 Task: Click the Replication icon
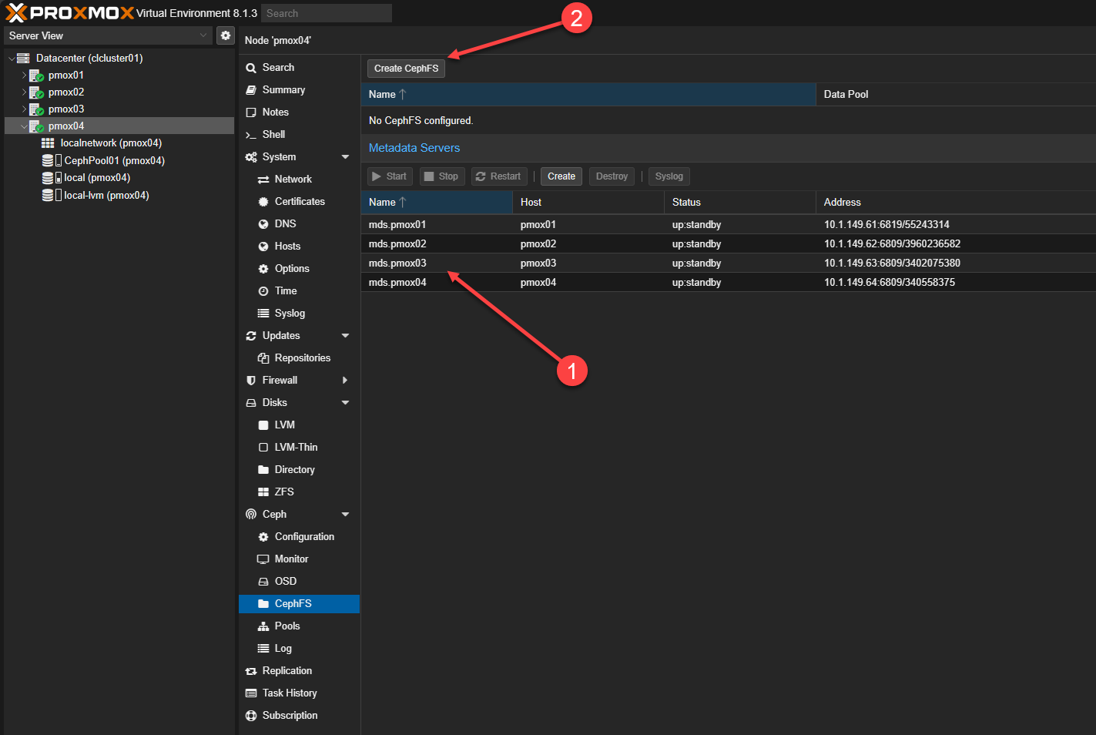pyautogui.click(x=251, y=671)
